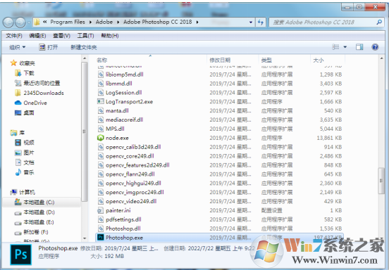Open the 文件(F) menu
389x270 pixels.
pos(14,36)
